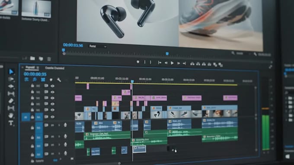Add marker in Program monitor controls
Screen dimensions: 294x165
coord(138,62)
